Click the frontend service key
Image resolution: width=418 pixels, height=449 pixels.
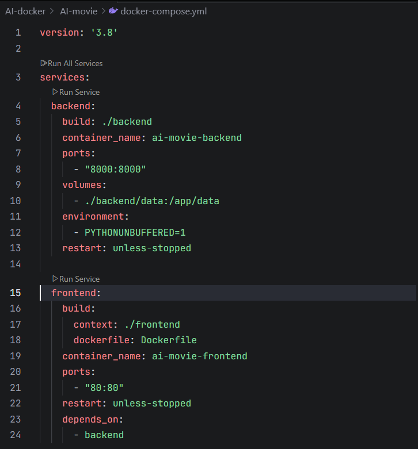(73, 293)
